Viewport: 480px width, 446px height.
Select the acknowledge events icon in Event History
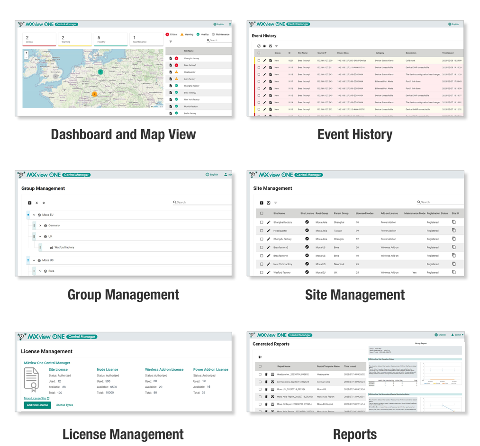(259, 46)
